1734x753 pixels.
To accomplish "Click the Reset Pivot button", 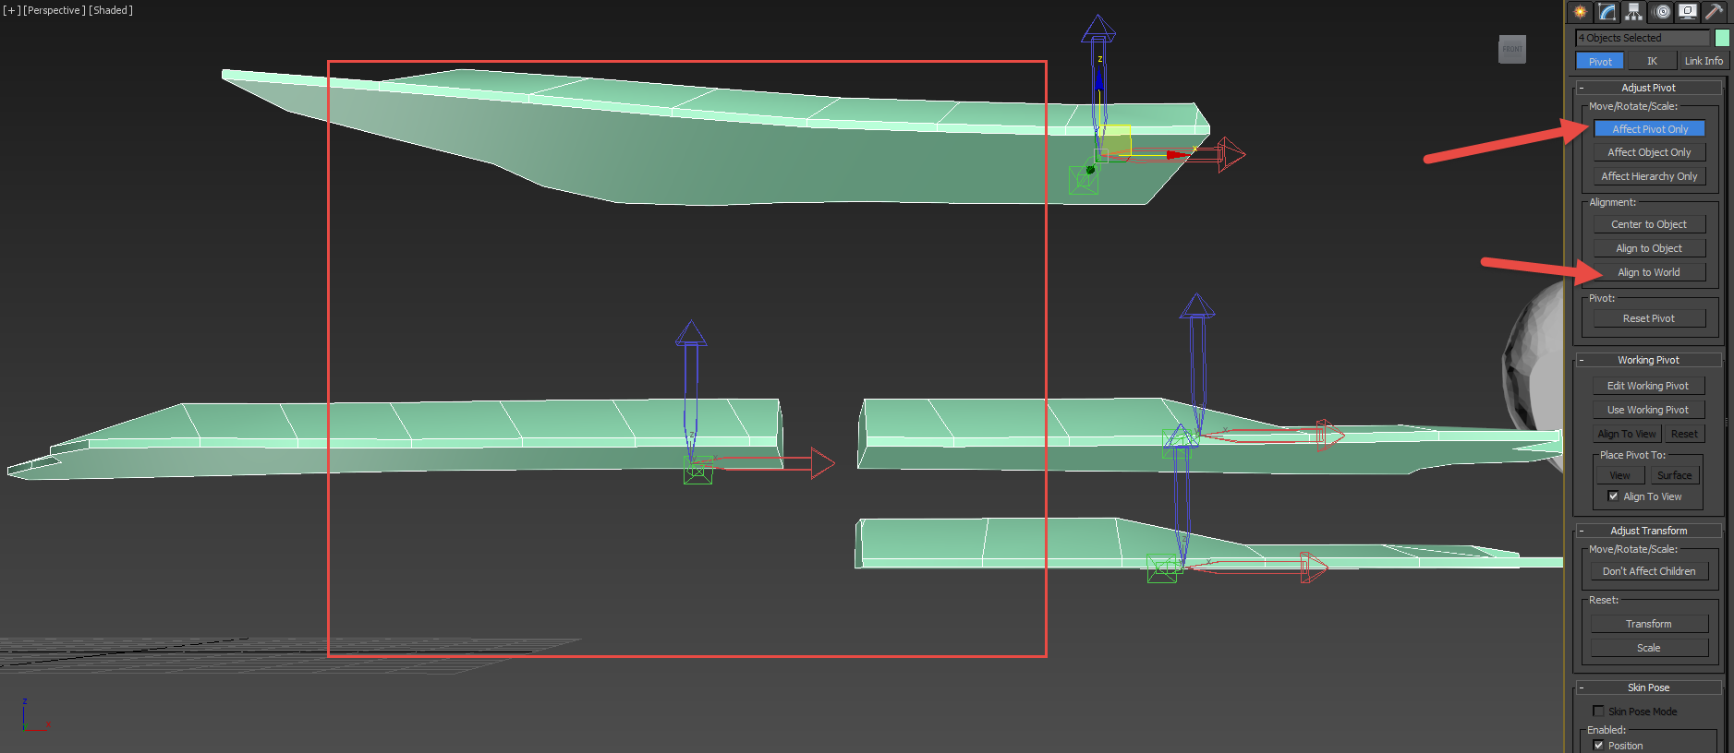I will (1649, 318).
